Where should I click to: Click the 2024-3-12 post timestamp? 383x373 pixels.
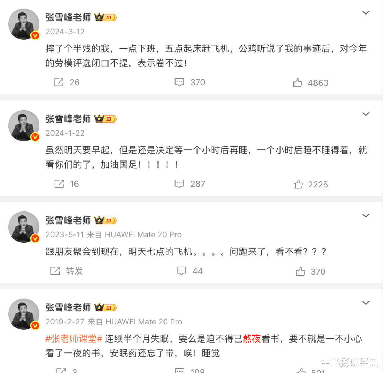pos(65,32)
